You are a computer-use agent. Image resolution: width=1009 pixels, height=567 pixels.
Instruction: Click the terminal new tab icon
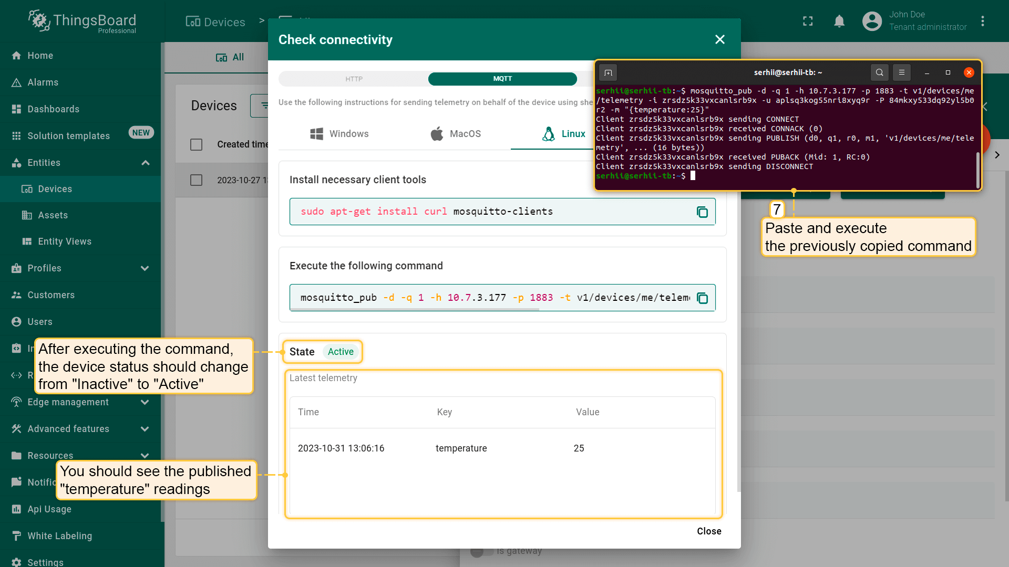tap(608, 72)
